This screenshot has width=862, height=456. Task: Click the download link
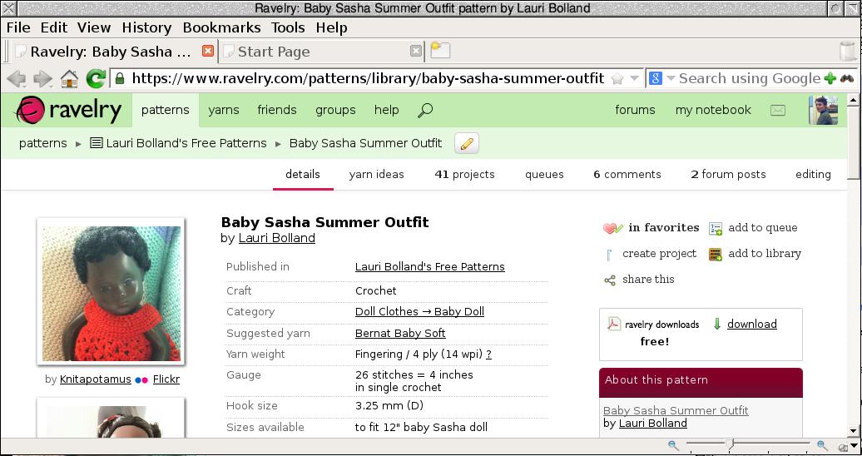[751, 325]
